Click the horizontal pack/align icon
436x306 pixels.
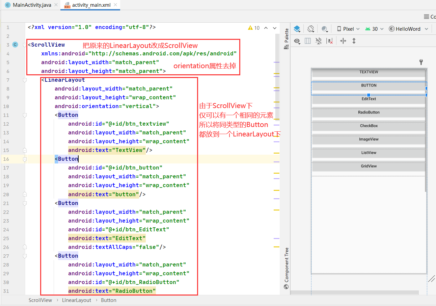click(343, 41)
